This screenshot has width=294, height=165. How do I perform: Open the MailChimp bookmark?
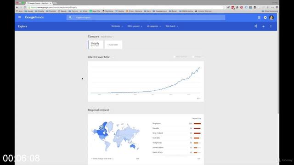click(x=108, y=11)
